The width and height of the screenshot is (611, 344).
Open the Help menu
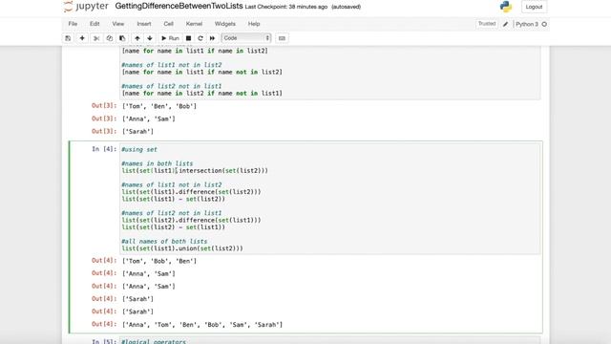pyautogui.click(x=254, y=24)
